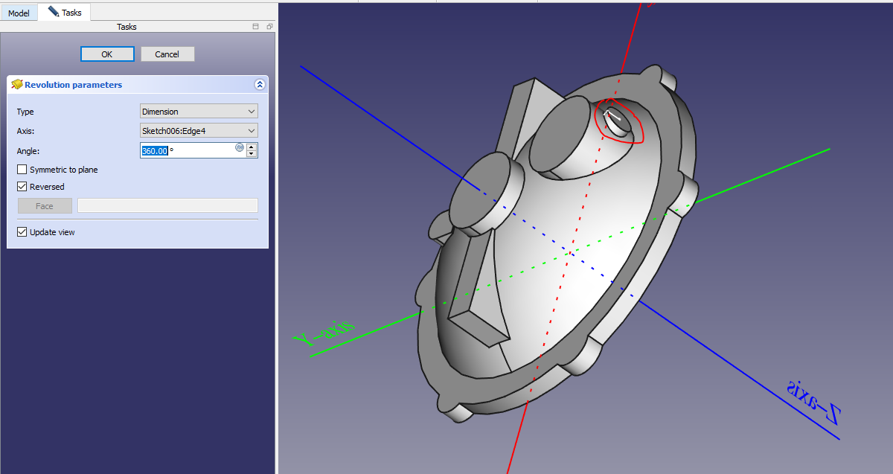893x474 pixels.
Task: Click the Z-axis label in the viewport
Action: tap(813, 403)
